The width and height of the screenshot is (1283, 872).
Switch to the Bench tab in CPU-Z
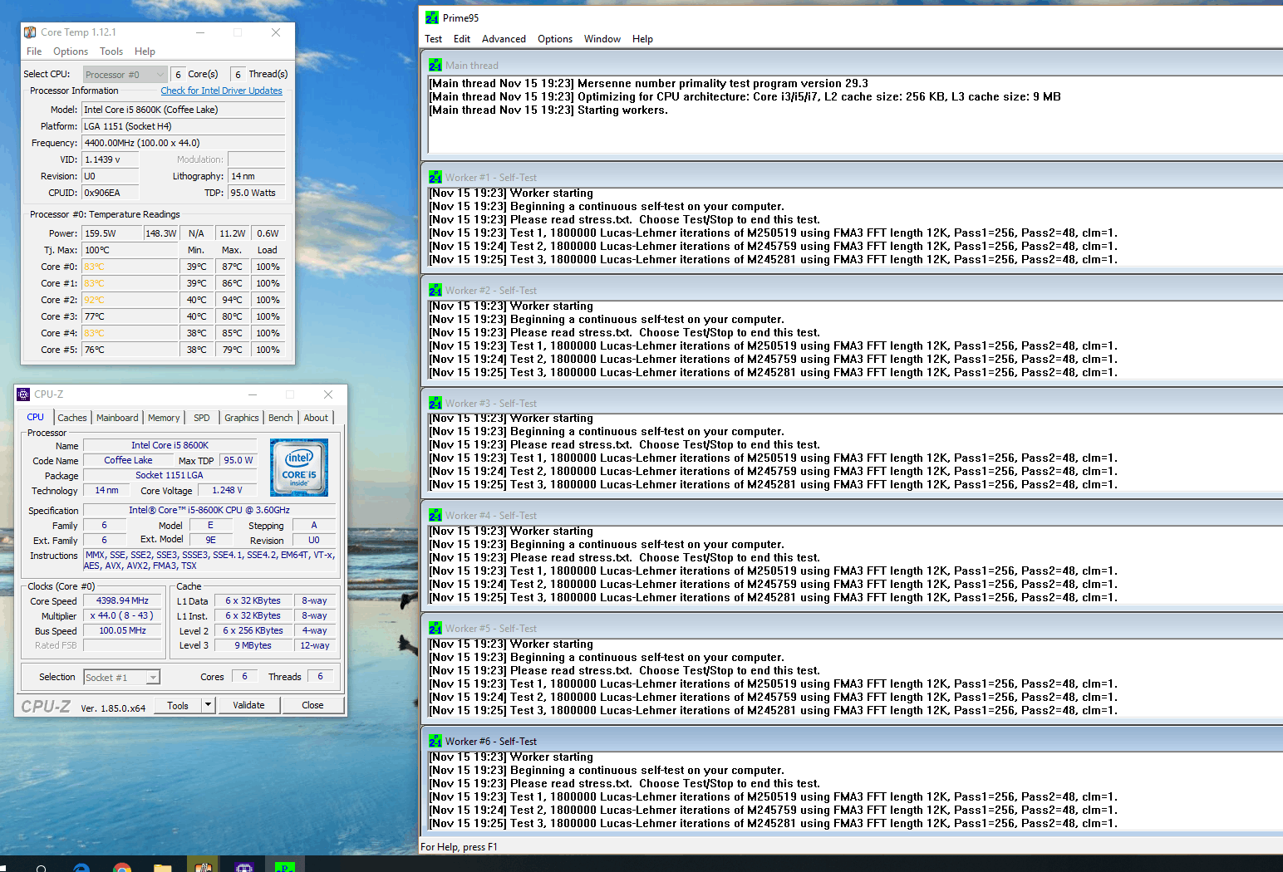click(x=281, y=418)
